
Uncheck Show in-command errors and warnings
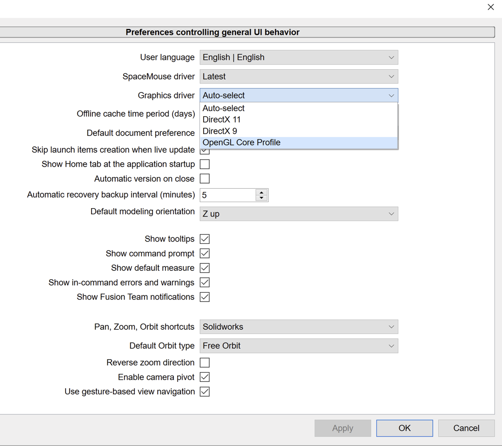[205, 282]
